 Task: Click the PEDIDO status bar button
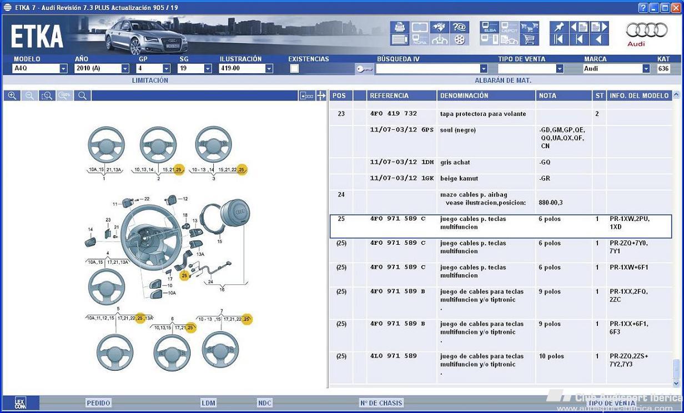[x=98, y=403]
